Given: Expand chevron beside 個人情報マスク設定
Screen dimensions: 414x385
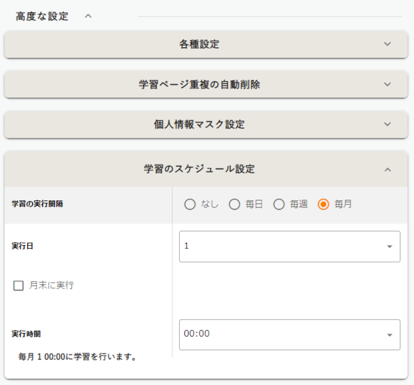Looking at the screenshot, I should [387, 124].
